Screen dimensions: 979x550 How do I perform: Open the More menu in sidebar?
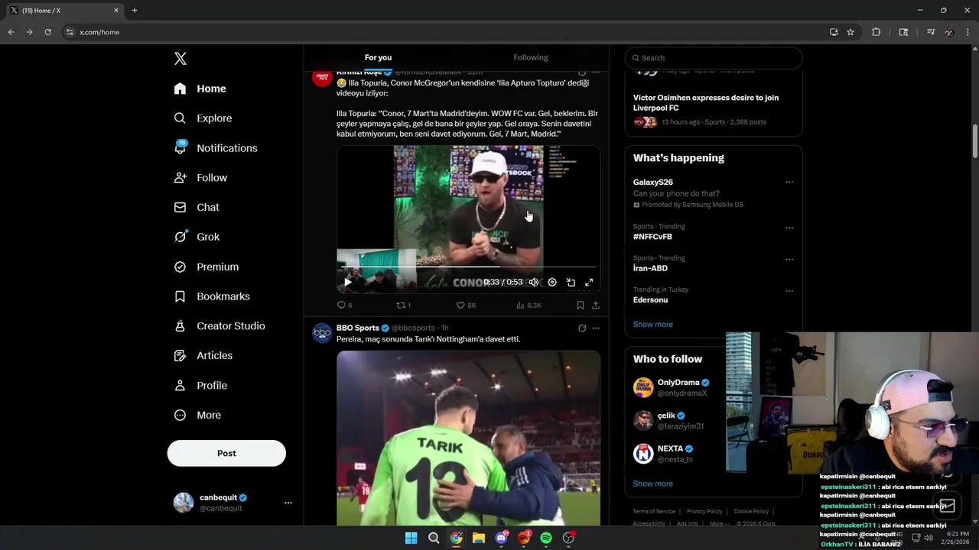pyautogui.click(x=197, y=416)
